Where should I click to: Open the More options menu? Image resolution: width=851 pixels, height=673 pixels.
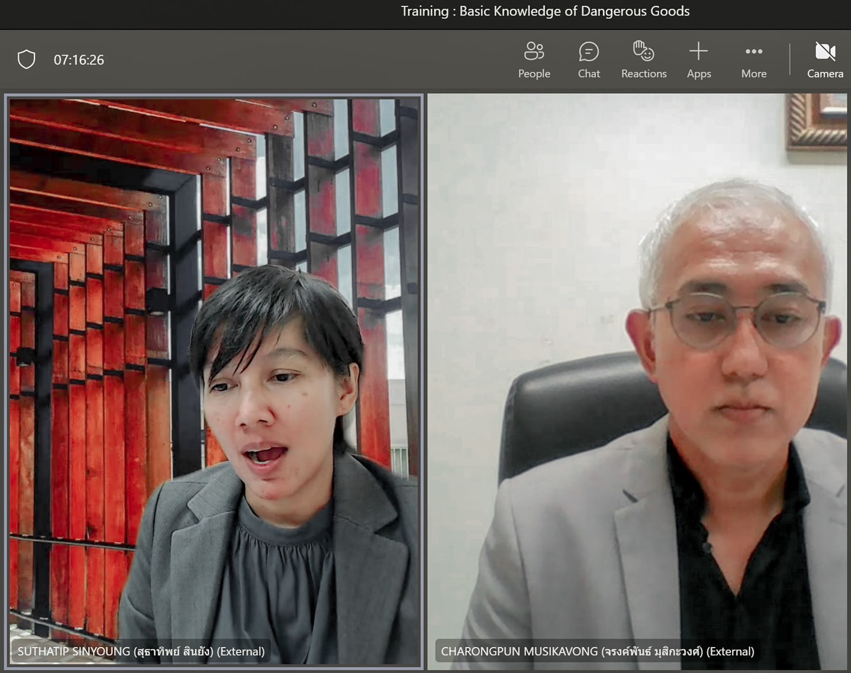754,60
